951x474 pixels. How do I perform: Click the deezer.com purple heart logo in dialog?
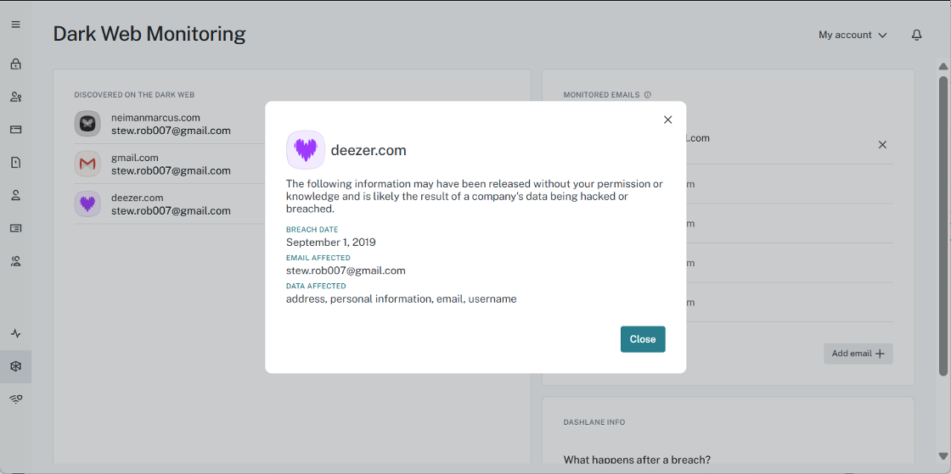pos(306,150)
